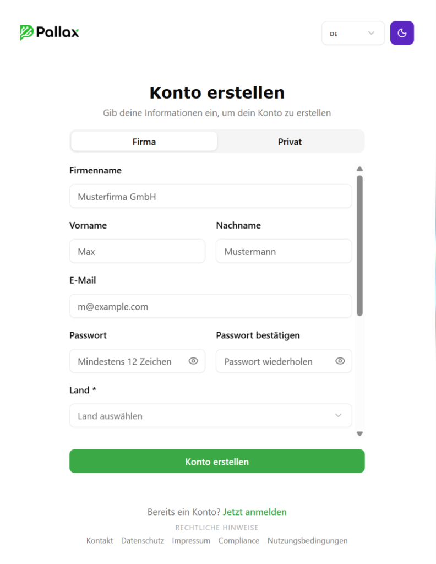Image resolution: width=436 pixels, height=564 pixels.
Task: Focus the Vorname input field
Action: 137,252
